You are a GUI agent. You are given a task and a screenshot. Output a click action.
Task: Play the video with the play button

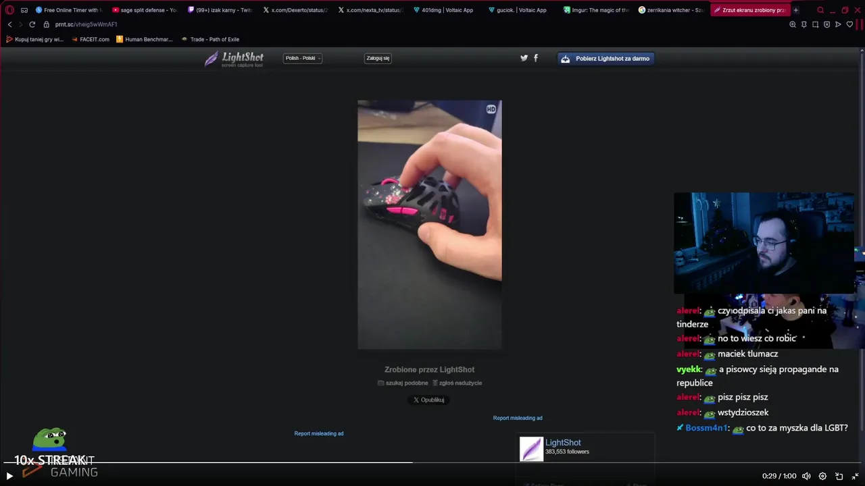tap(9, 476)
